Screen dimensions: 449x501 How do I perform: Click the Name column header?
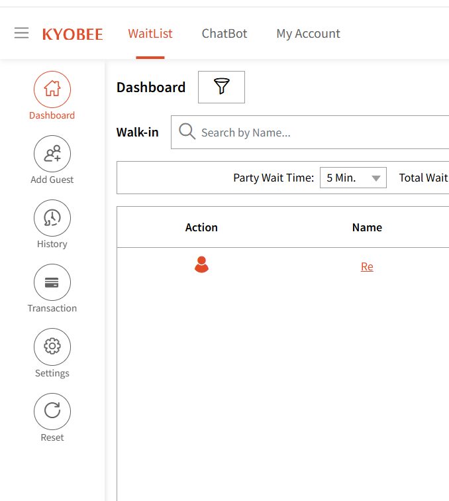tap(367, 227)
